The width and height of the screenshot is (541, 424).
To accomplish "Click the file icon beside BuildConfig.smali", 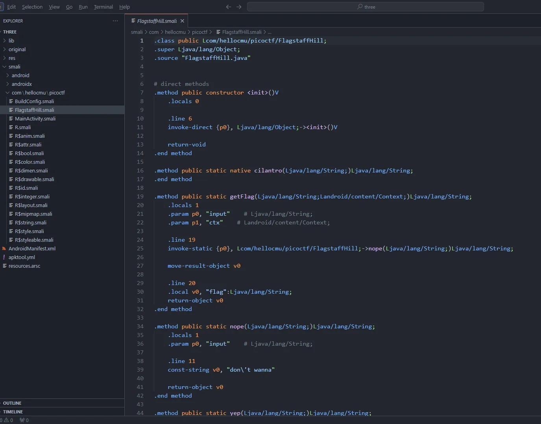I will (x=11, y=101).
